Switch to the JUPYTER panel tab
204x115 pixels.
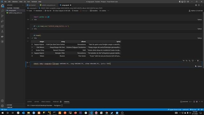[x=37, y=102]
